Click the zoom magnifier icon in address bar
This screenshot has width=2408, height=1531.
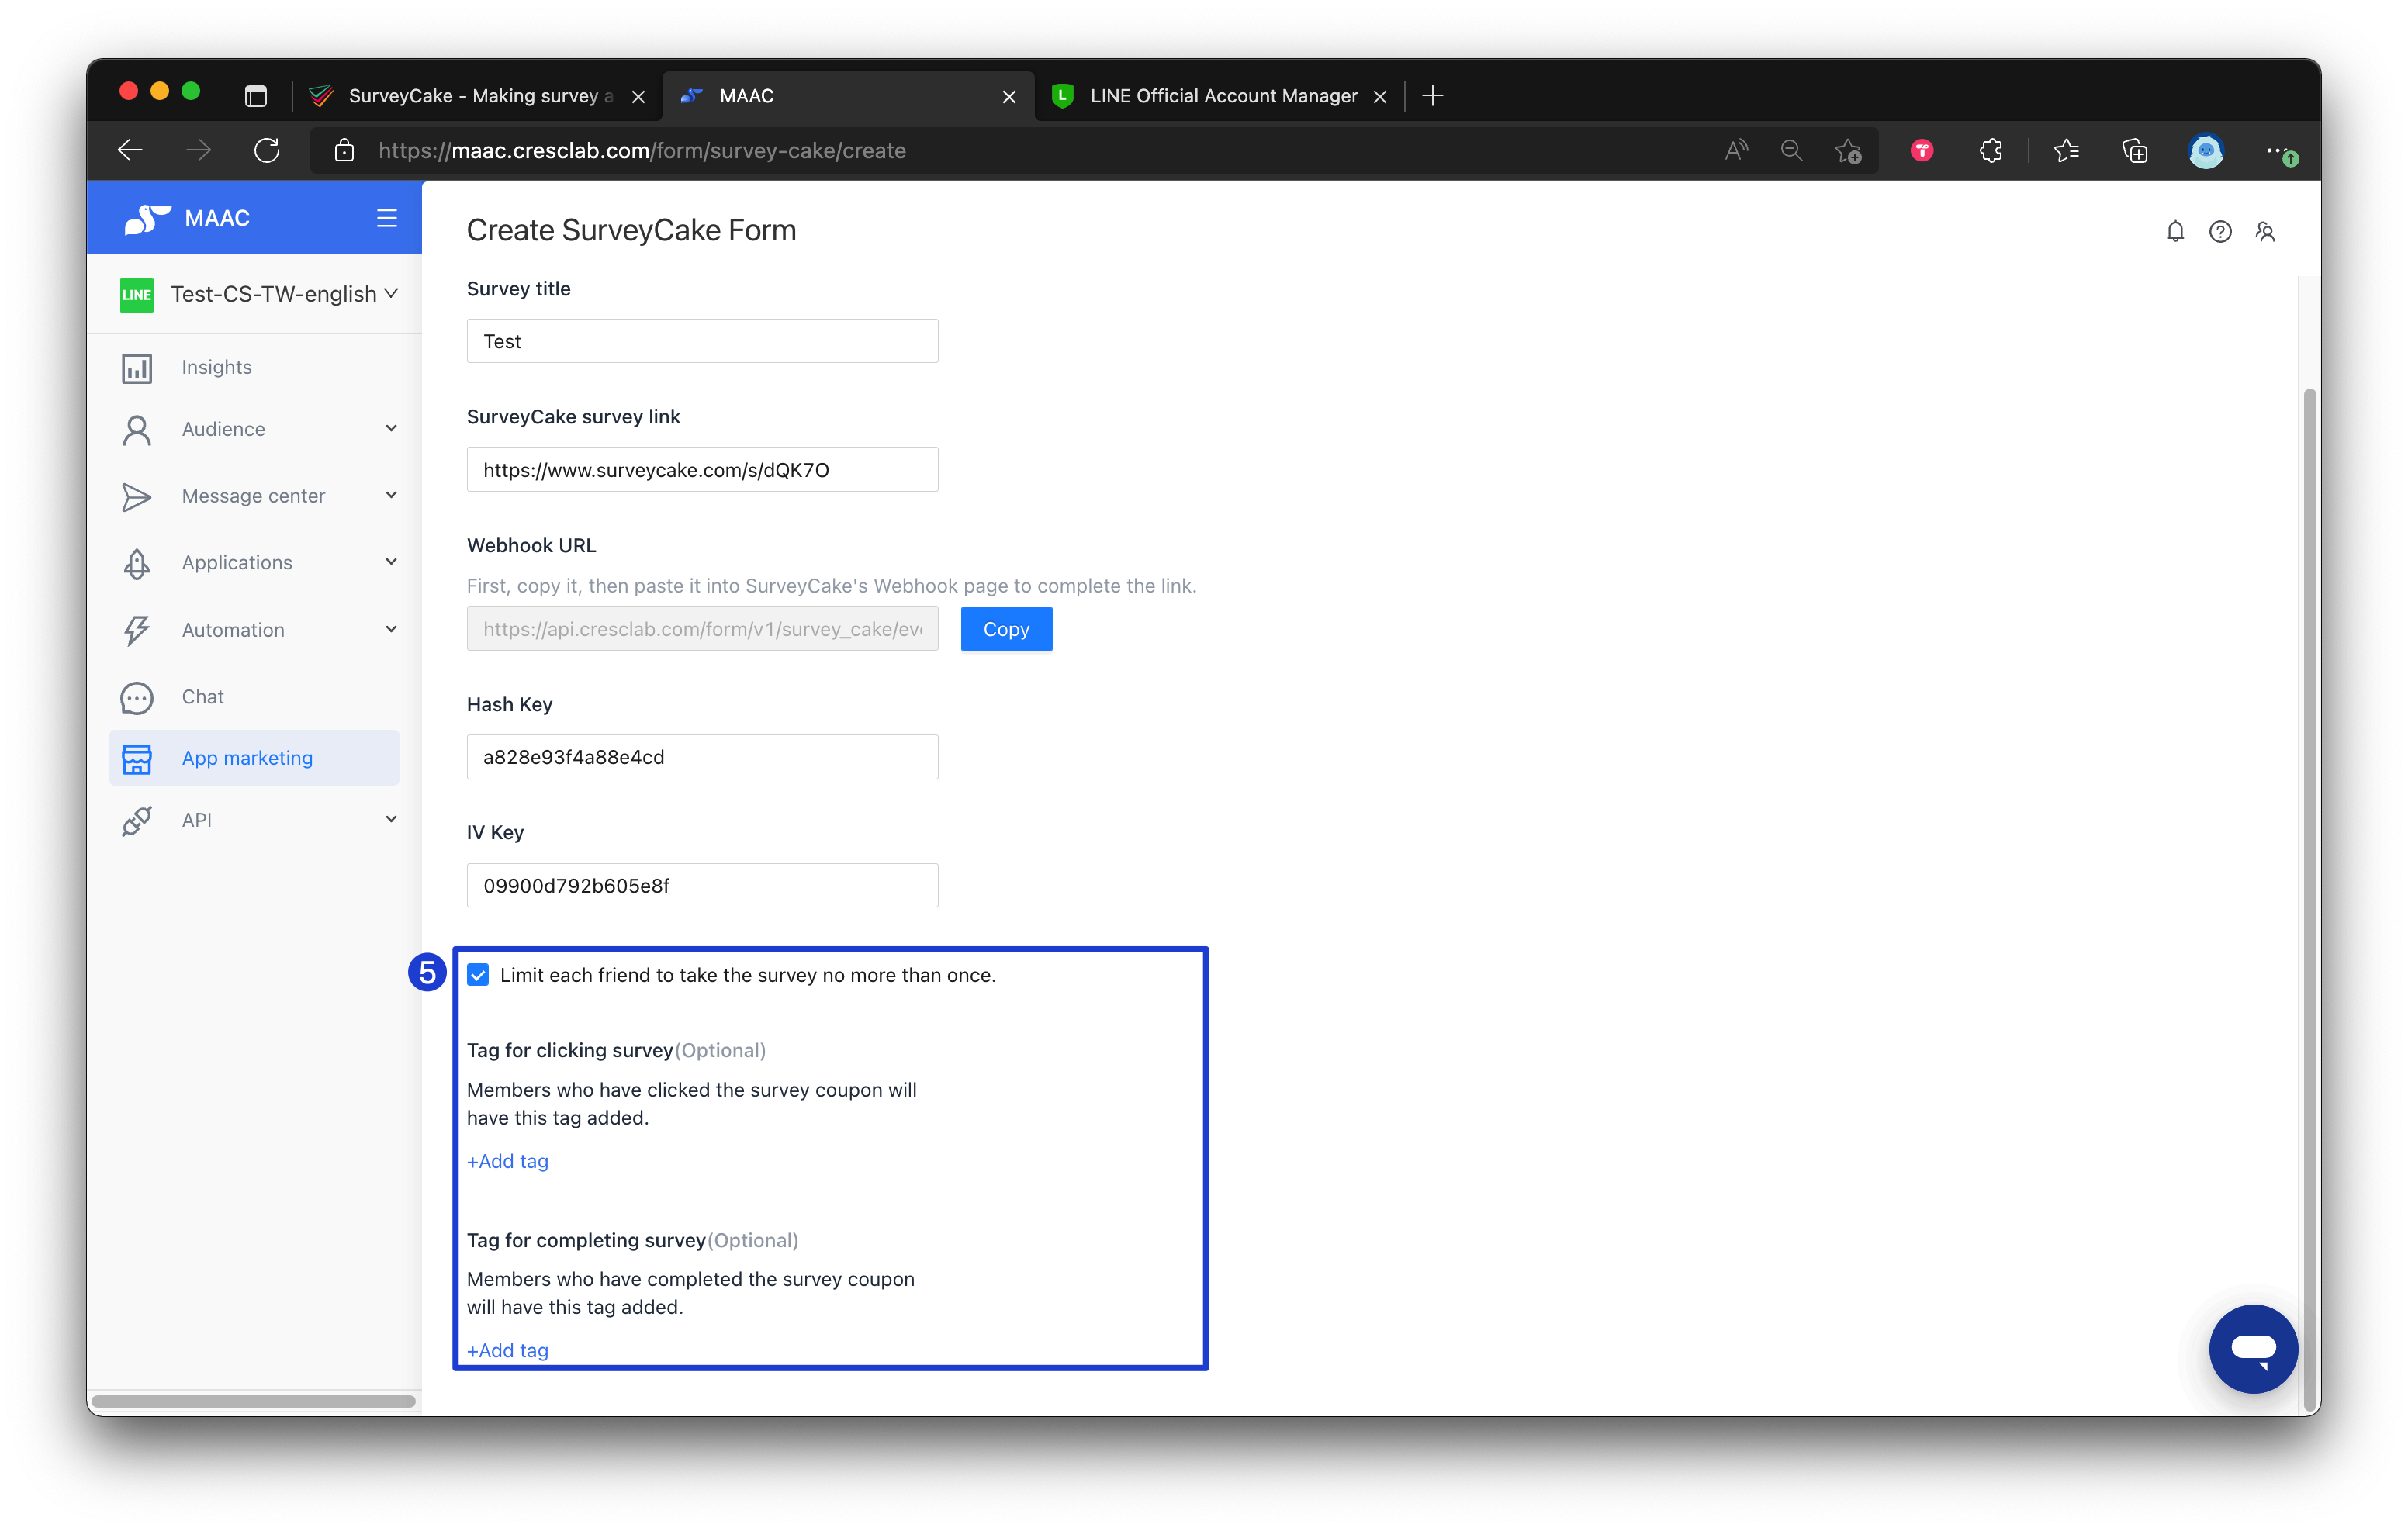pyautogui.click(x=1791, y=150)
